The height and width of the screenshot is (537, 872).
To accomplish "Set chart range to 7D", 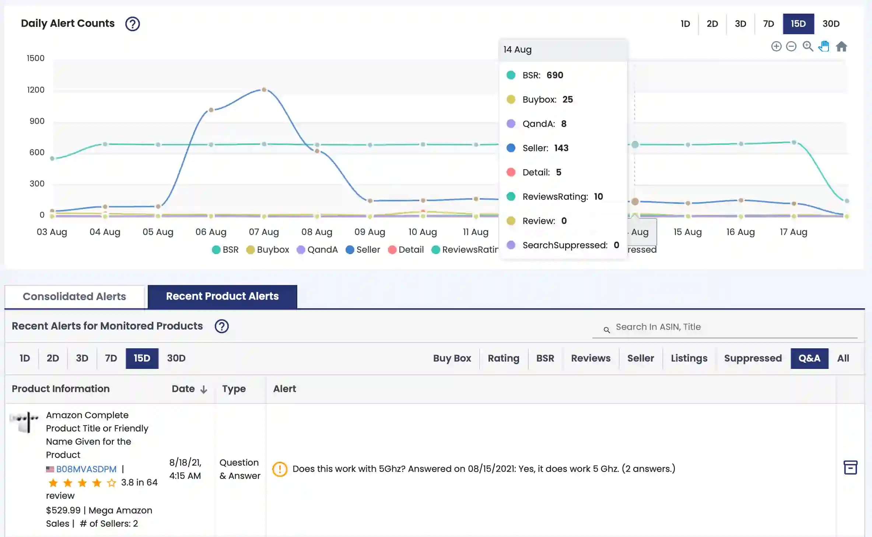I will [768, 24].
